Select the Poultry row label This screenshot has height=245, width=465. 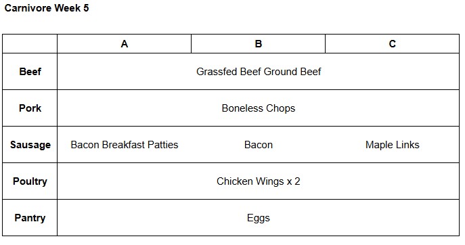[30, 181]
